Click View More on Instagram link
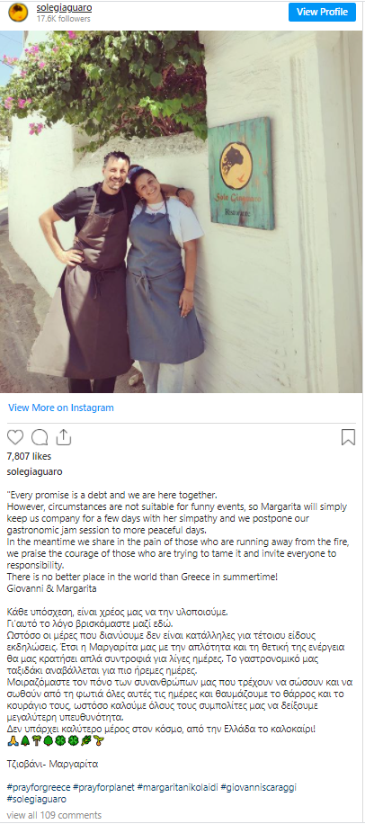The height and width of the screenshot is (824, 365). (61, 408)
